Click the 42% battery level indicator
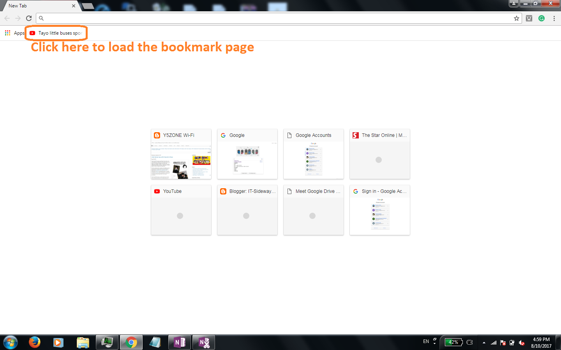Viewport: 561px width, 350px height. pyautogui.click(x=454, y=343)
